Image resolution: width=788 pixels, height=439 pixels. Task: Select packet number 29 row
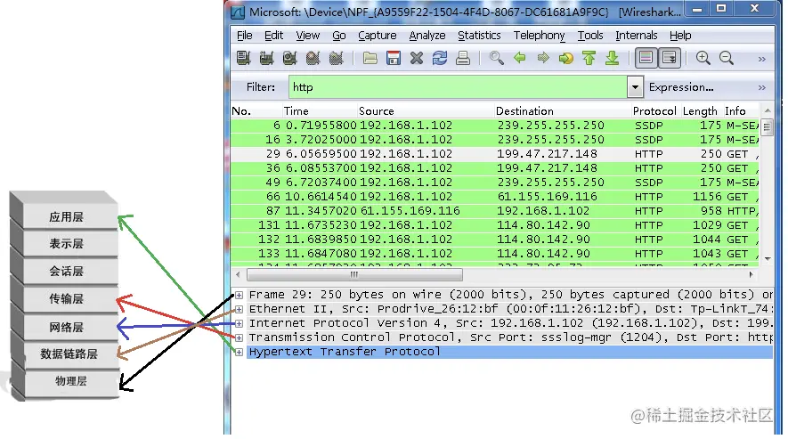pos(494,154)
